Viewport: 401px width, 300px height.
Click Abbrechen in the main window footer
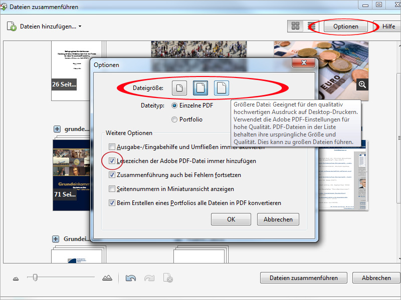coord(376,278)
